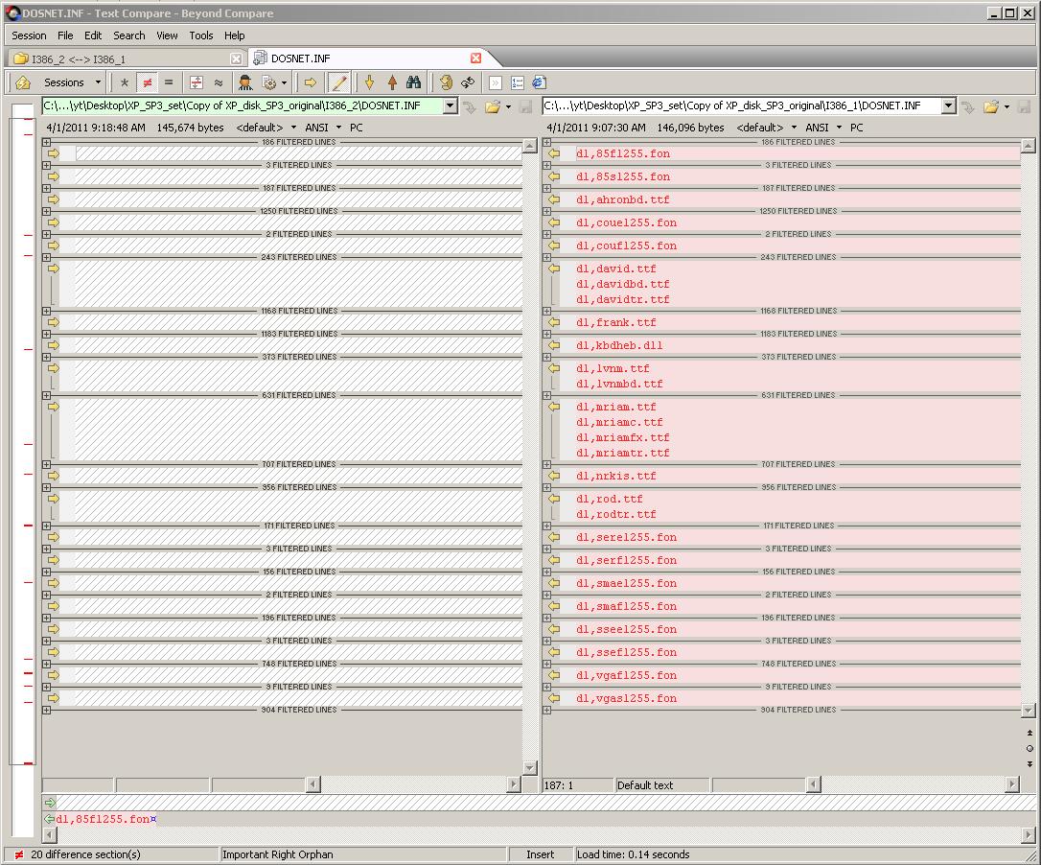1041x865 pixels.
Task: Click the Reload files icon
Action: click(x=468, y=82)
